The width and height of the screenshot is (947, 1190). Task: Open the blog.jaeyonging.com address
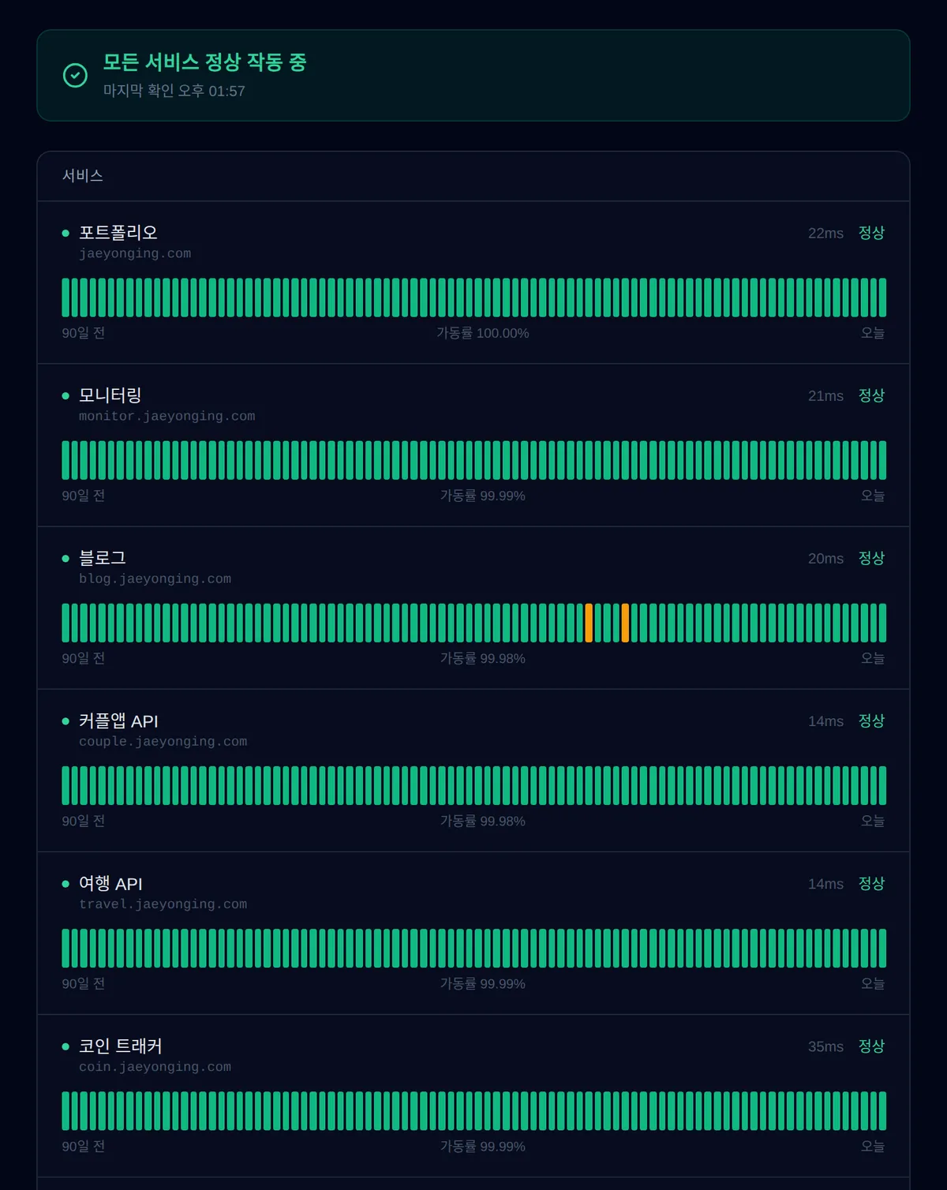coord(155,578)
